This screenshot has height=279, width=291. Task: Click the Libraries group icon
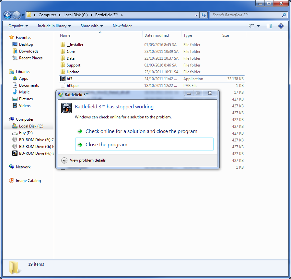tap(12, 72)
